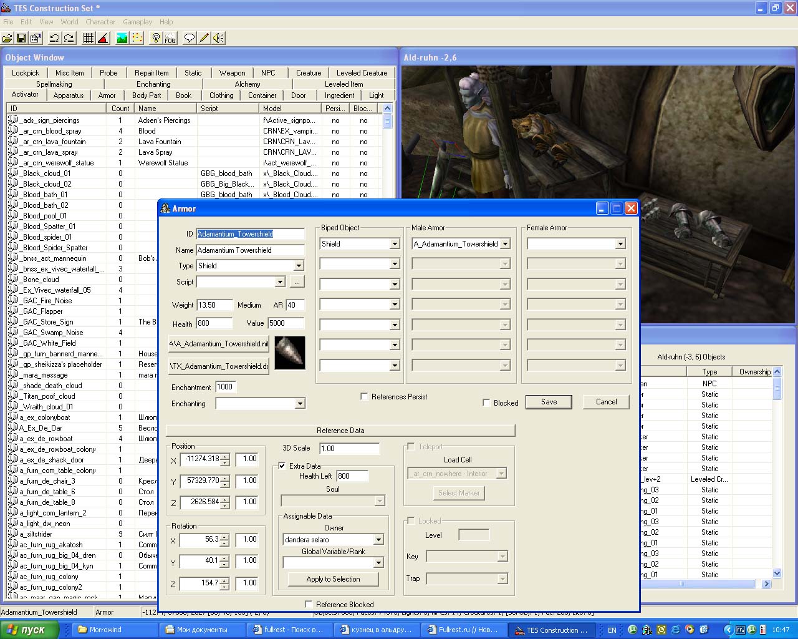
Task: Toggle the FOG toolbar icon
Action: coord(170,38)
